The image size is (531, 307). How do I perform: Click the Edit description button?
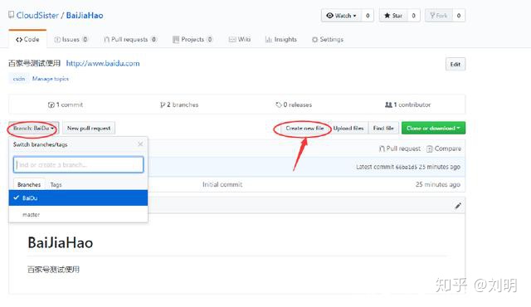[x=455, y=65]
